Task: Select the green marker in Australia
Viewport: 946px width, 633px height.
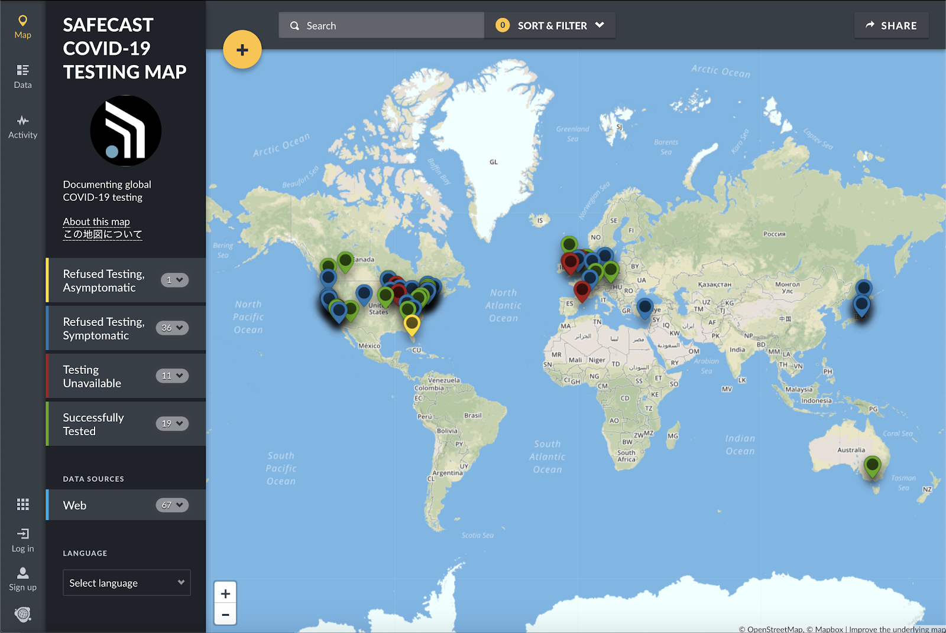Action: pyautogui.click(x=872, y=465)
